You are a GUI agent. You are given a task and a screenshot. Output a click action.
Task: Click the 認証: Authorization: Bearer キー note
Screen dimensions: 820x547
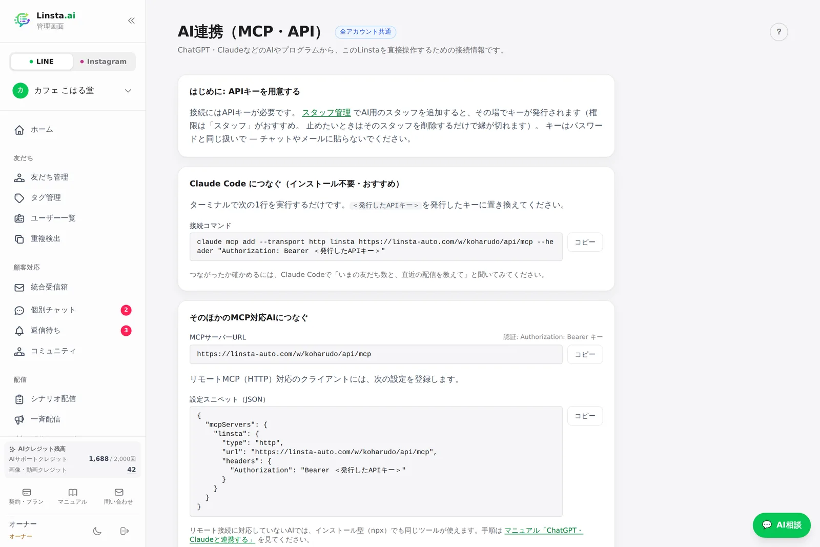(553, 337)
